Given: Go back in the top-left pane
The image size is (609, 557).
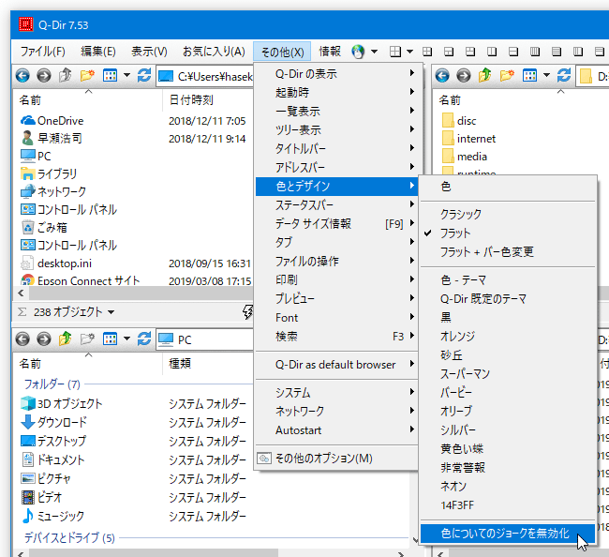Looking at the screenshot, I should [x=22, y=75].
